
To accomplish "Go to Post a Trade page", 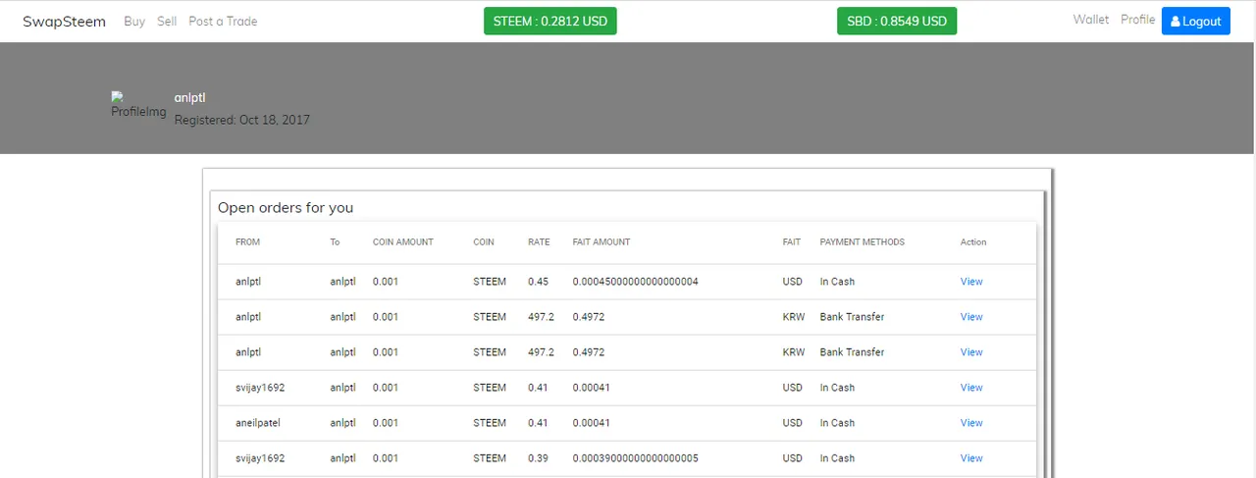I will point(223,21).
